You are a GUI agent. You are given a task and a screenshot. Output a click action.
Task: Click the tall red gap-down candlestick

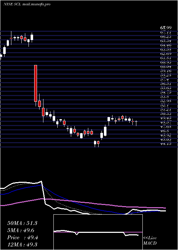point(36,83)
